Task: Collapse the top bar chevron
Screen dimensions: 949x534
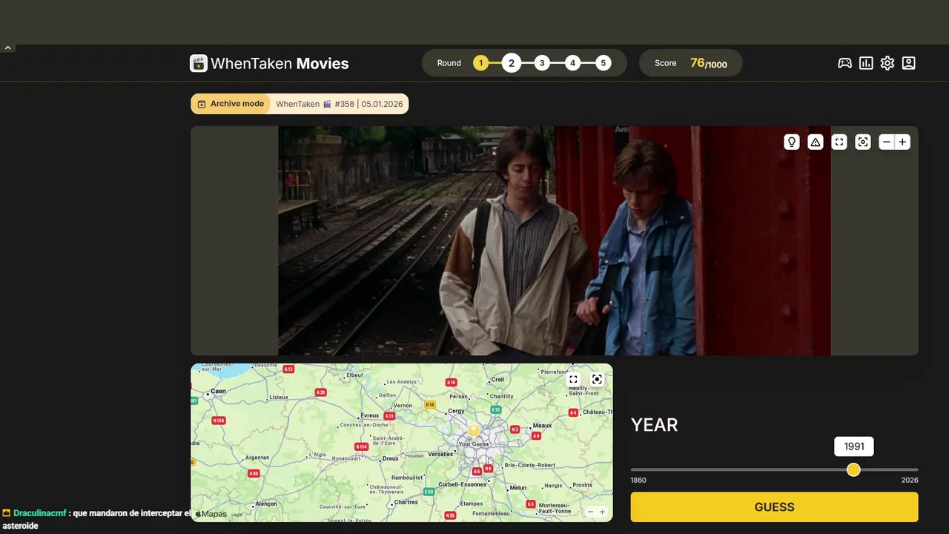Action: point(7,47)
